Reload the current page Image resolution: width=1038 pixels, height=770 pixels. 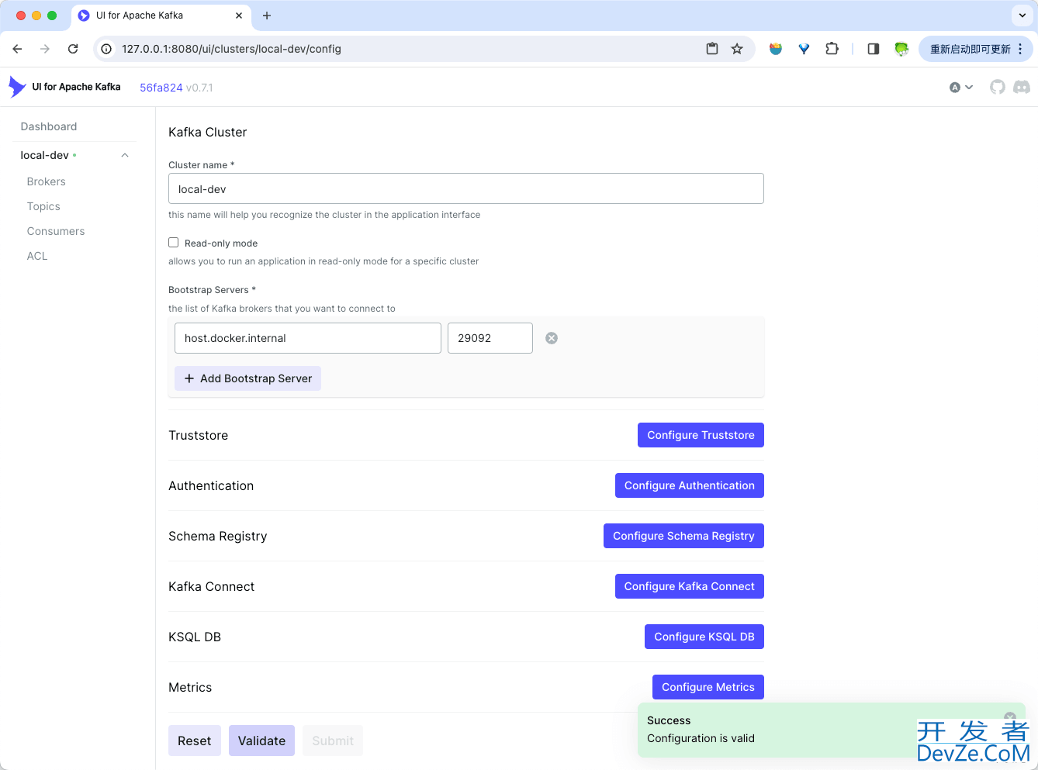(x=73, y=49)
